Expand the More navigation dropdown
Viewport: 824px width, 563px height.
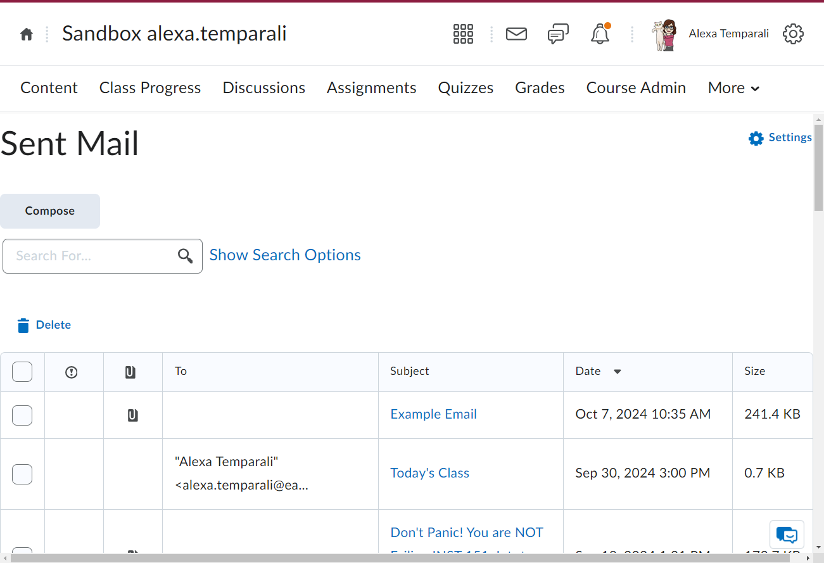(733, 88)
